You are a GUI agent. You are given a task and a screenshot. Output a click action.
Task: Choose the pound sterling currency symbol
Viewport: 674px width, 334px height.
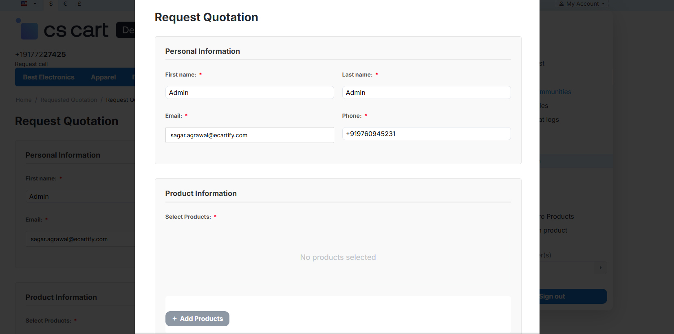[79, 4]
